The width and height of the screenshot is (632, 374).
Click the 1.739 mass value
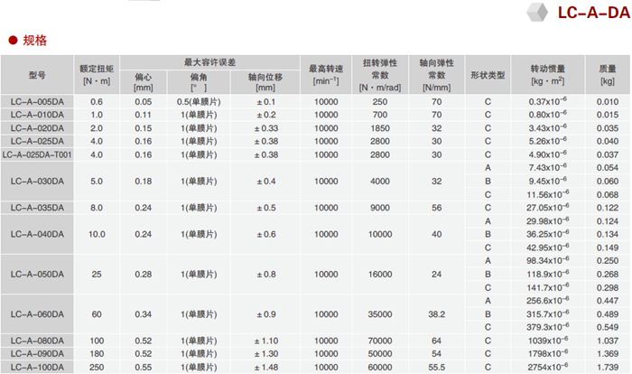(x=607, y=367)
